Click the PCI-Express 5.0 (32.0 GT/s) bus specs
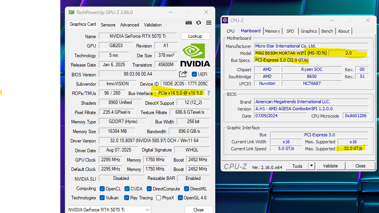The height and width of the screenshot is (213, 379). pyautogui.click(x=312, y=60)
